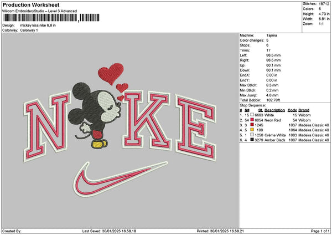Viewport: 332px width, 235px height.
Task: Click the 'Left:' value 86.5 mm
Action: click(x=273, y=55)
